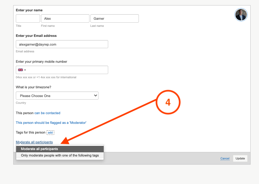Viewport: 259px width, 184px height.
Task: Focus the empty Title field
Action: point(28,18)
